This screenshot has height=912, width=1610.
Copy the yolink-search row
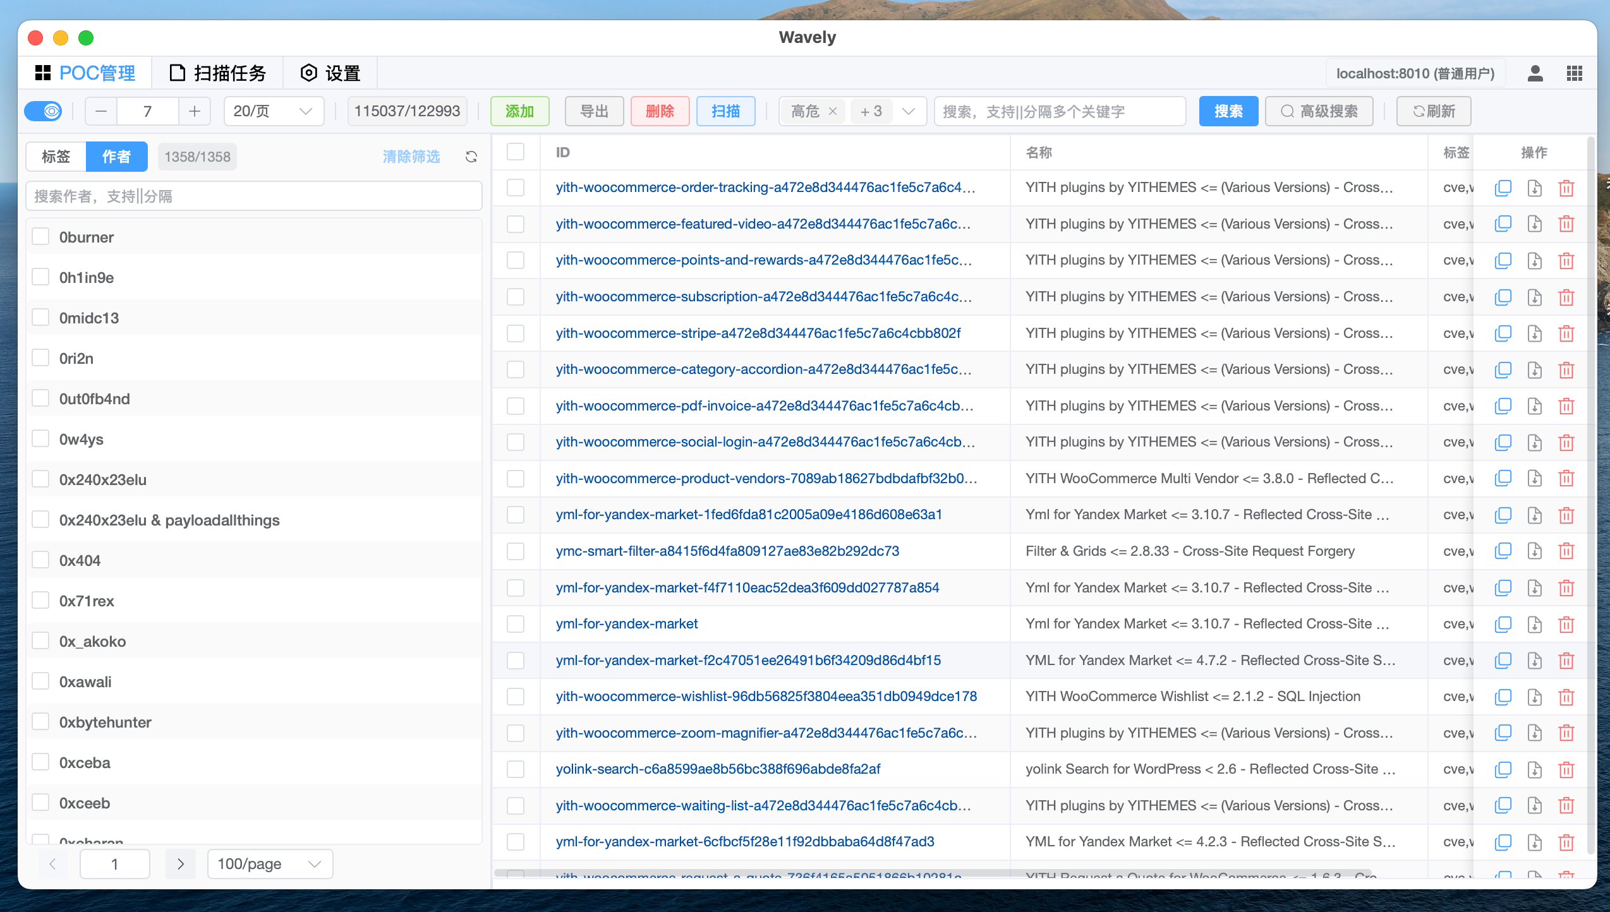(1503, 769)
